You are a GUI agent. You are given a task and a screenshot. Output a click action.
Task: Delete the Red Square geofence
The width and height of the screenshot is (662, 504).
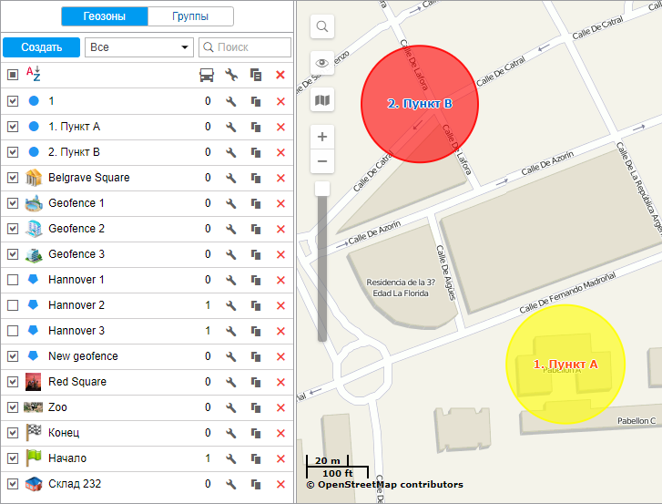point(280,382)
